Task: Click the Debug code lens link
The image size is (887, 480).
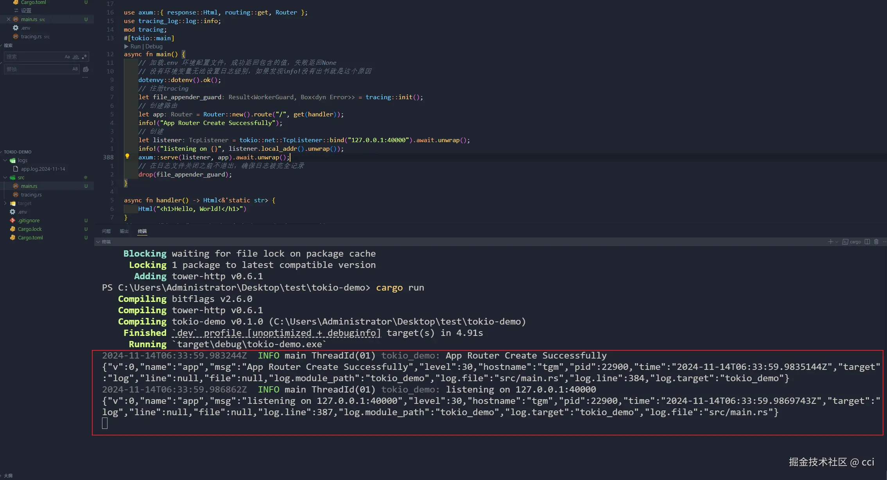Action: 154,46
